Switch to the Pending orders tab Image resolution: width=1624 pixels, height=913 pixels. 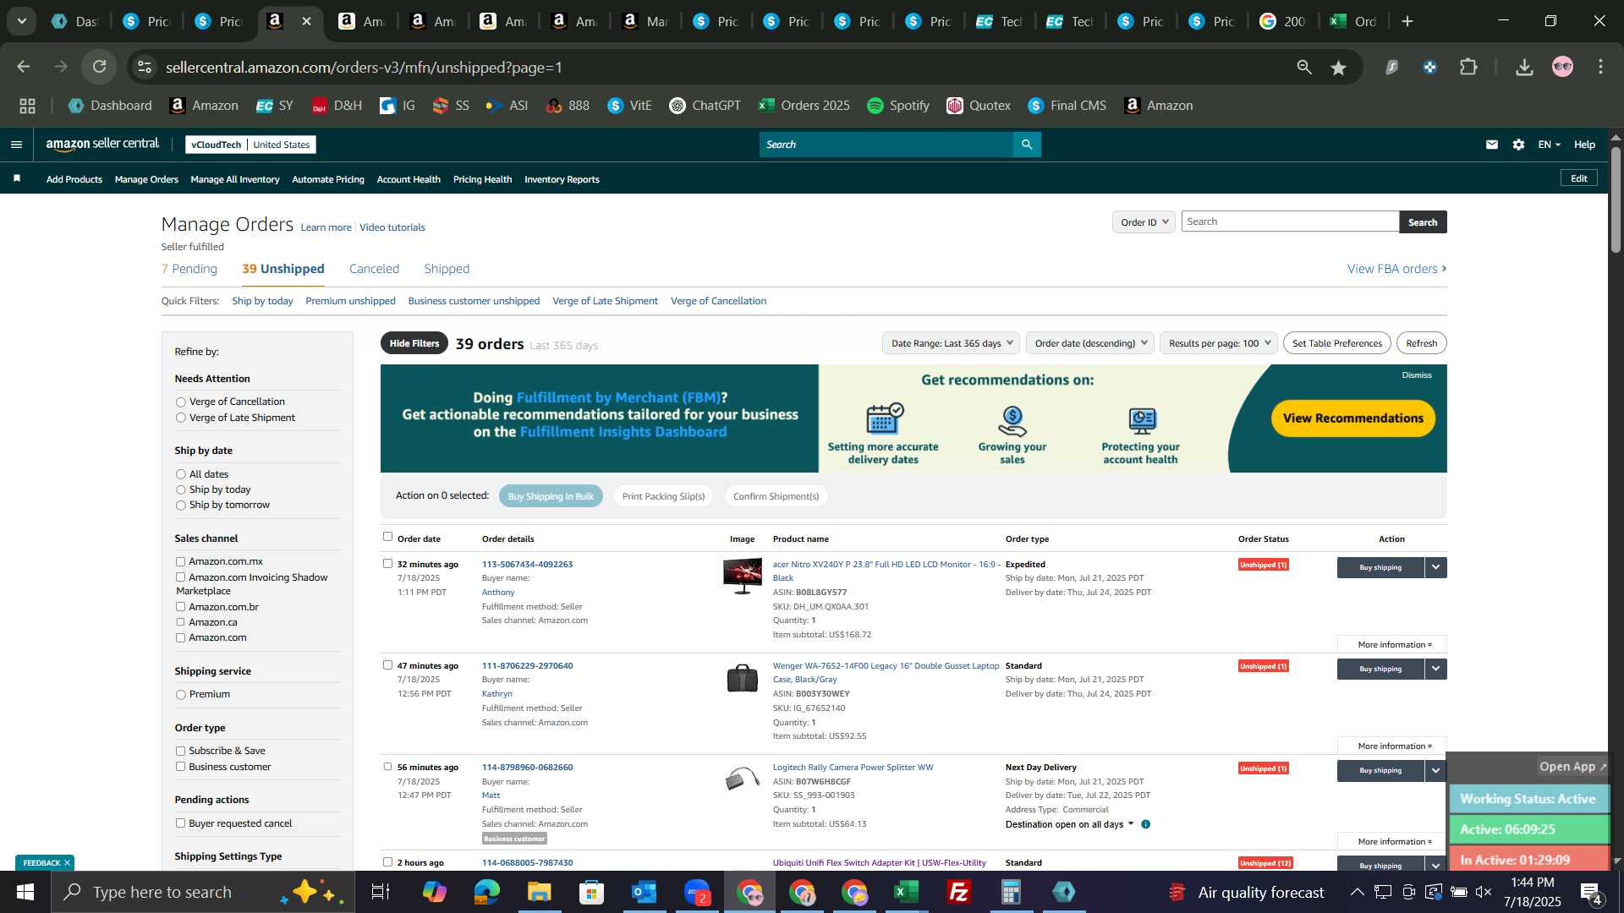click(189, 269)
